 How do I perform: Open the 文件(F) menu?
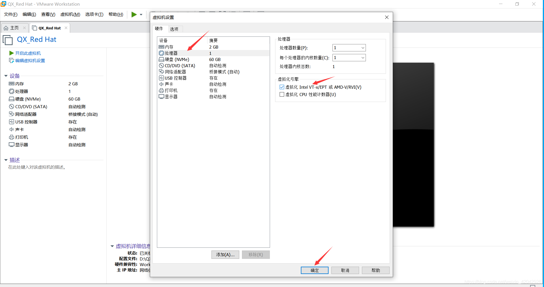click(11, 14)
